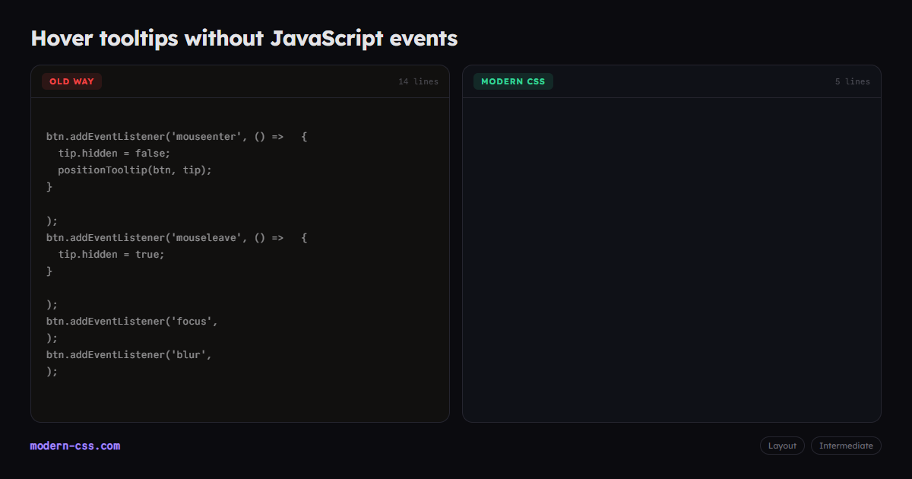The height and width of the screenshot is (479, 912).
Task: Click the page heading about hover tooltips
Action: (244, 38)
